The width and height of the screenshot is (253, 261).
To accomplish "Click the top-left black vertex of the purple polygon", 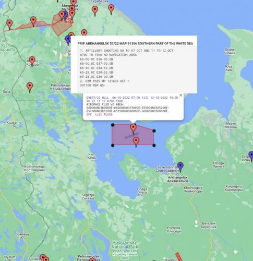I will pyautogui.click(x=113, y=125).
